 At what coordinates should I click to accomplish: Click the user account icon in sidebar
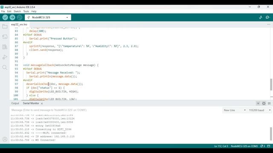[5, 139]
